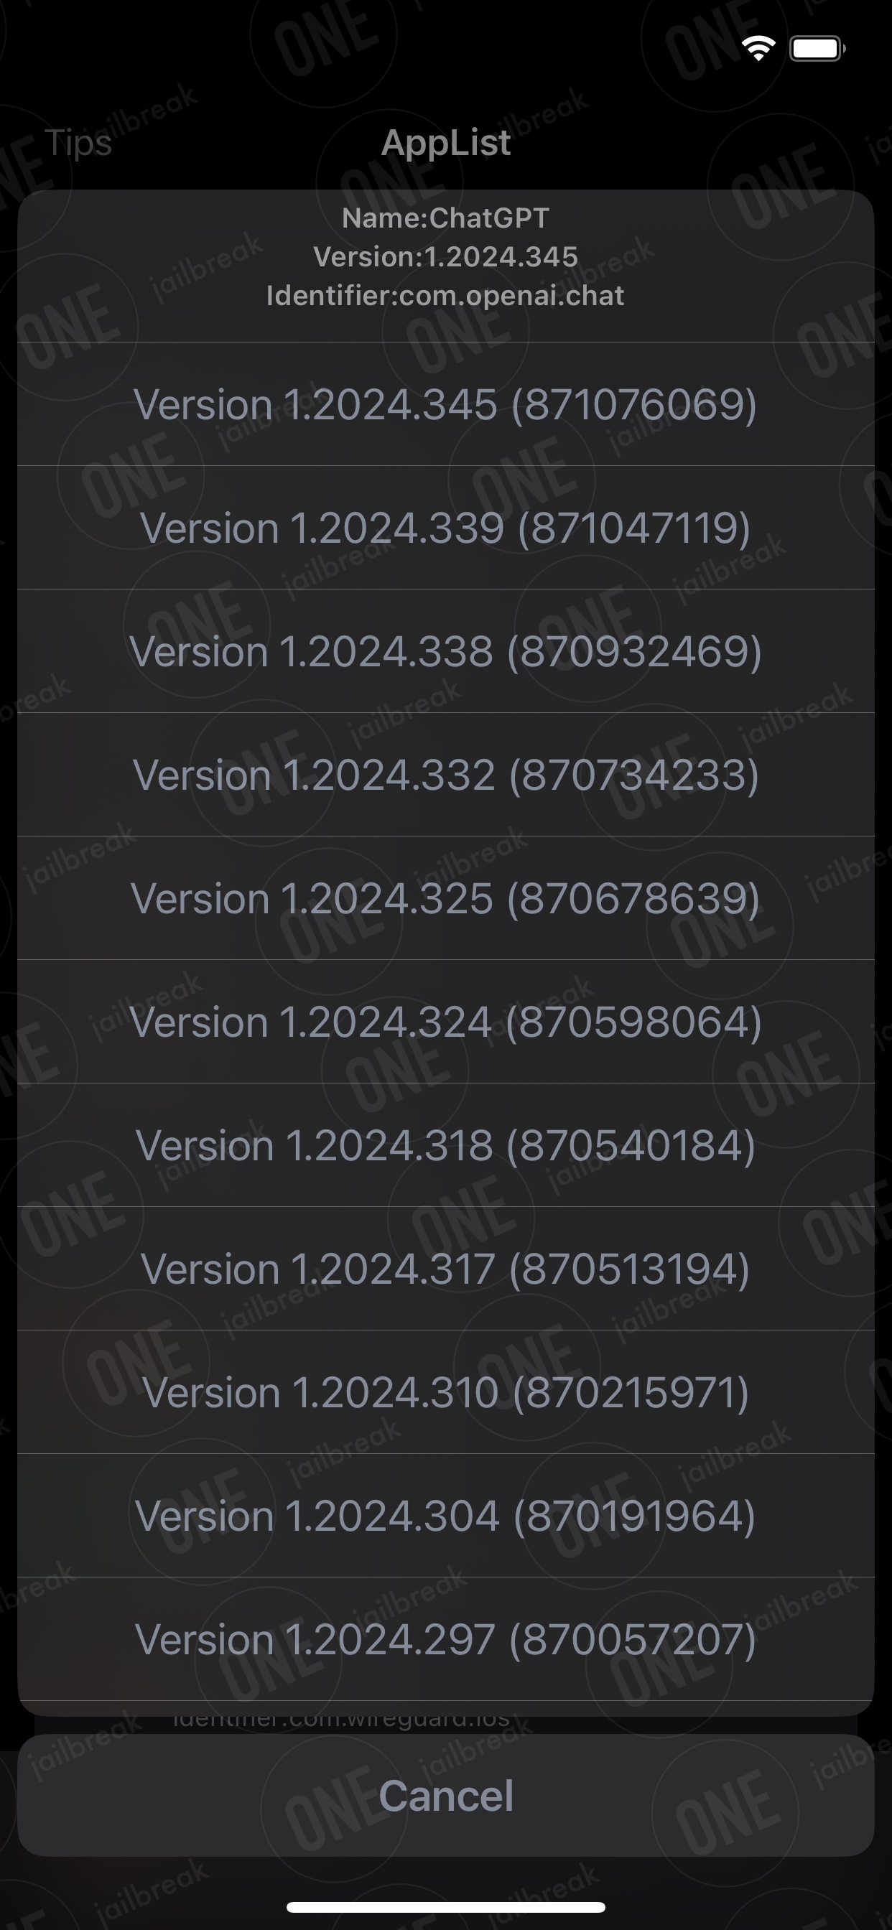Pick Version 1.2024.297 (870057207)
The height and width of the screenshot is (1930, 892).
[x=446, y=1639]
